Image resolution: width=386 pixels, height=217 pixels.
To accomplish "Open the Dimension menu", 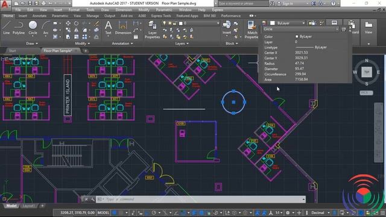I will (x=124, y=10).
